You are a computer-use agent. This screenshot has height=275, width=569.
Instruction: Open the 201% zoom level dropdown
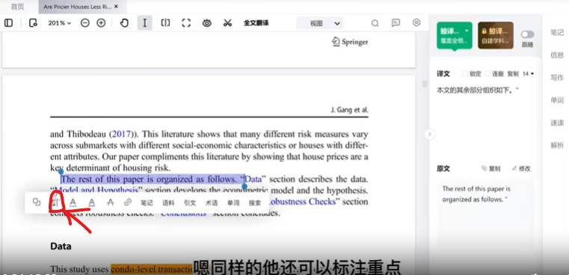[x=60, y=23]
